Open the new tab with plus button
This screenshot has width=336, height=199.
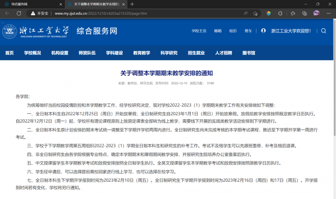click(x=132, y=4)
